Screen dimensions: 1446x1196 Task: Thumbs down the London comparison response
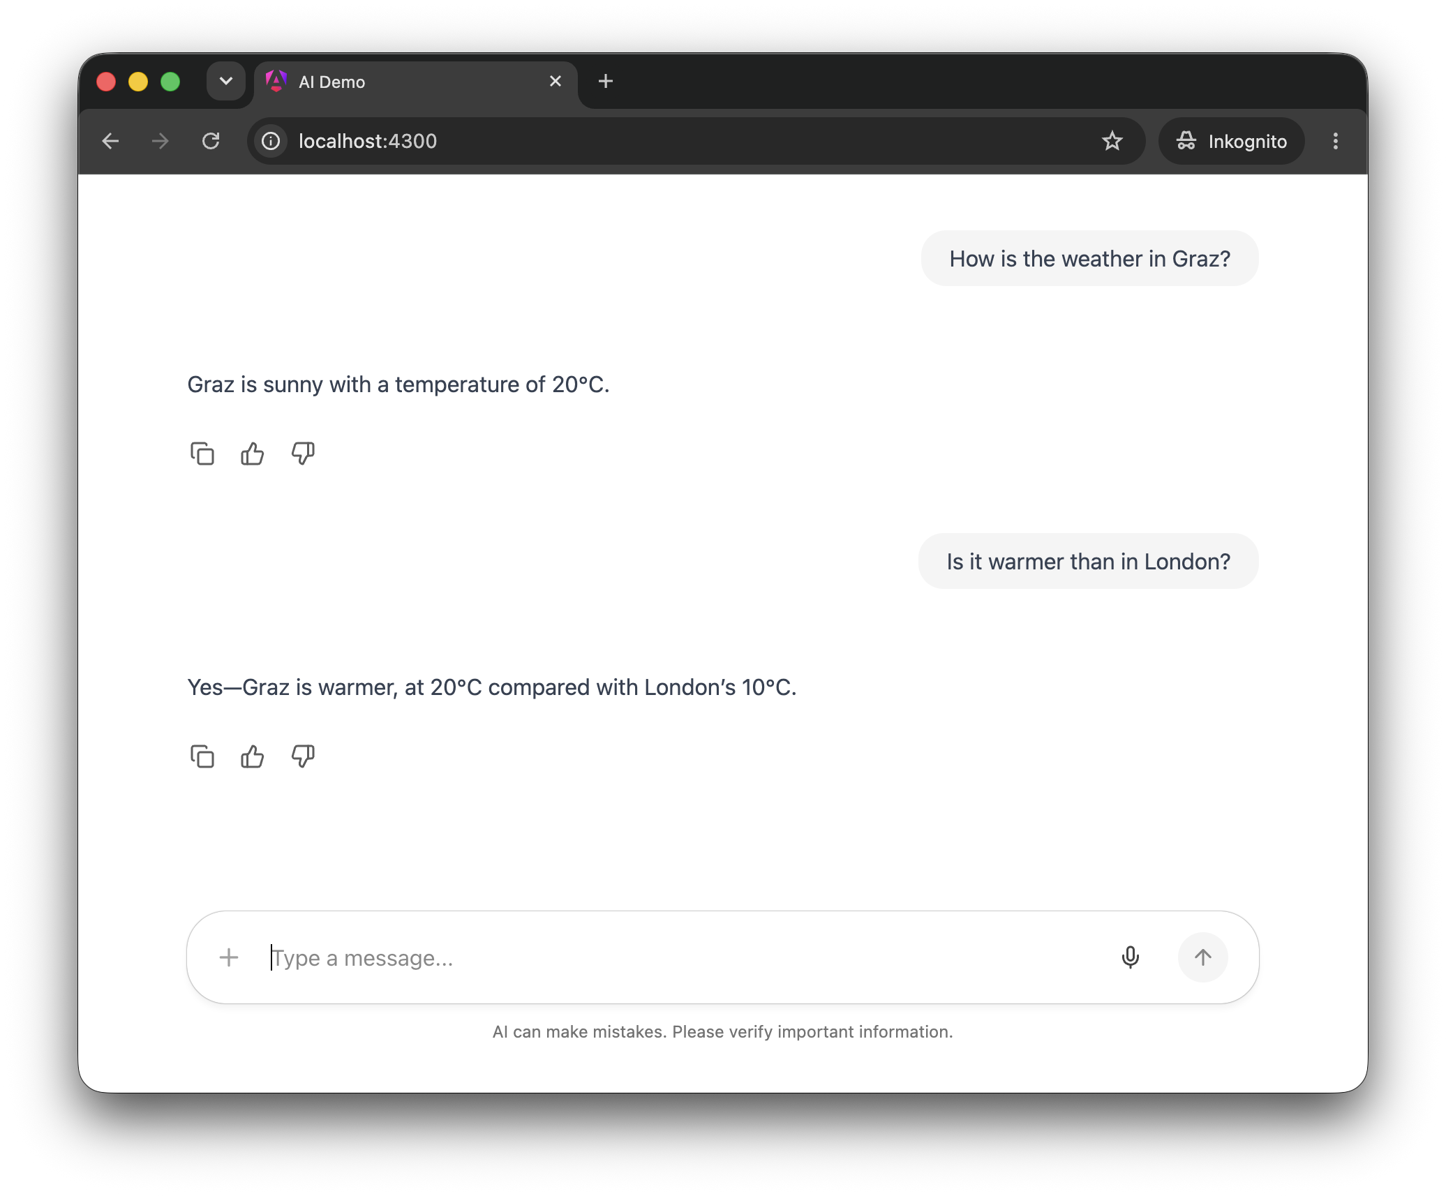click(x=303, y=756)
